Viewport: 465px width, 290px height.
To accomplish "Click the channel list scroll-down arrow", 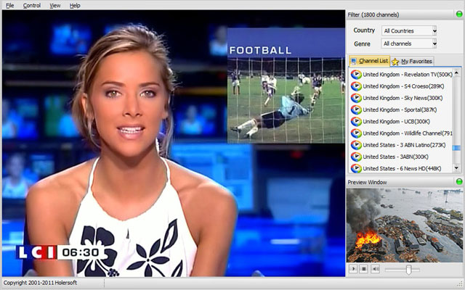I will tap(456, 168).
